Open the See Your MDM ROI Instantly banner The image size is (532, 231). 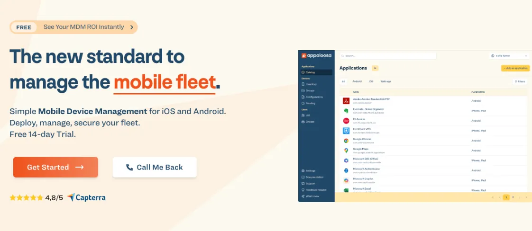click(x=73, y=27)
